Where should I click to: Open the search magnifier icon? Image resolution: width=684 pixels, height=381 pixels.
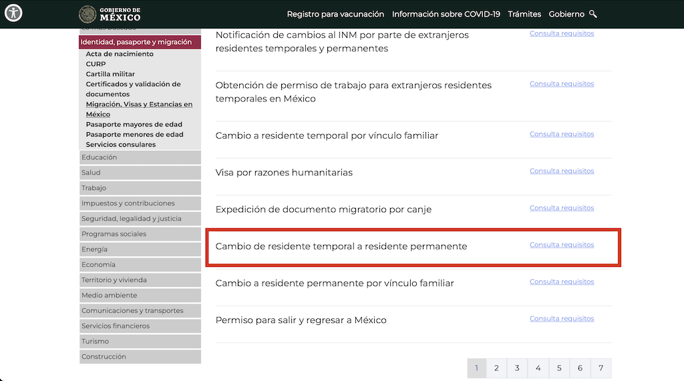(593, 14)
